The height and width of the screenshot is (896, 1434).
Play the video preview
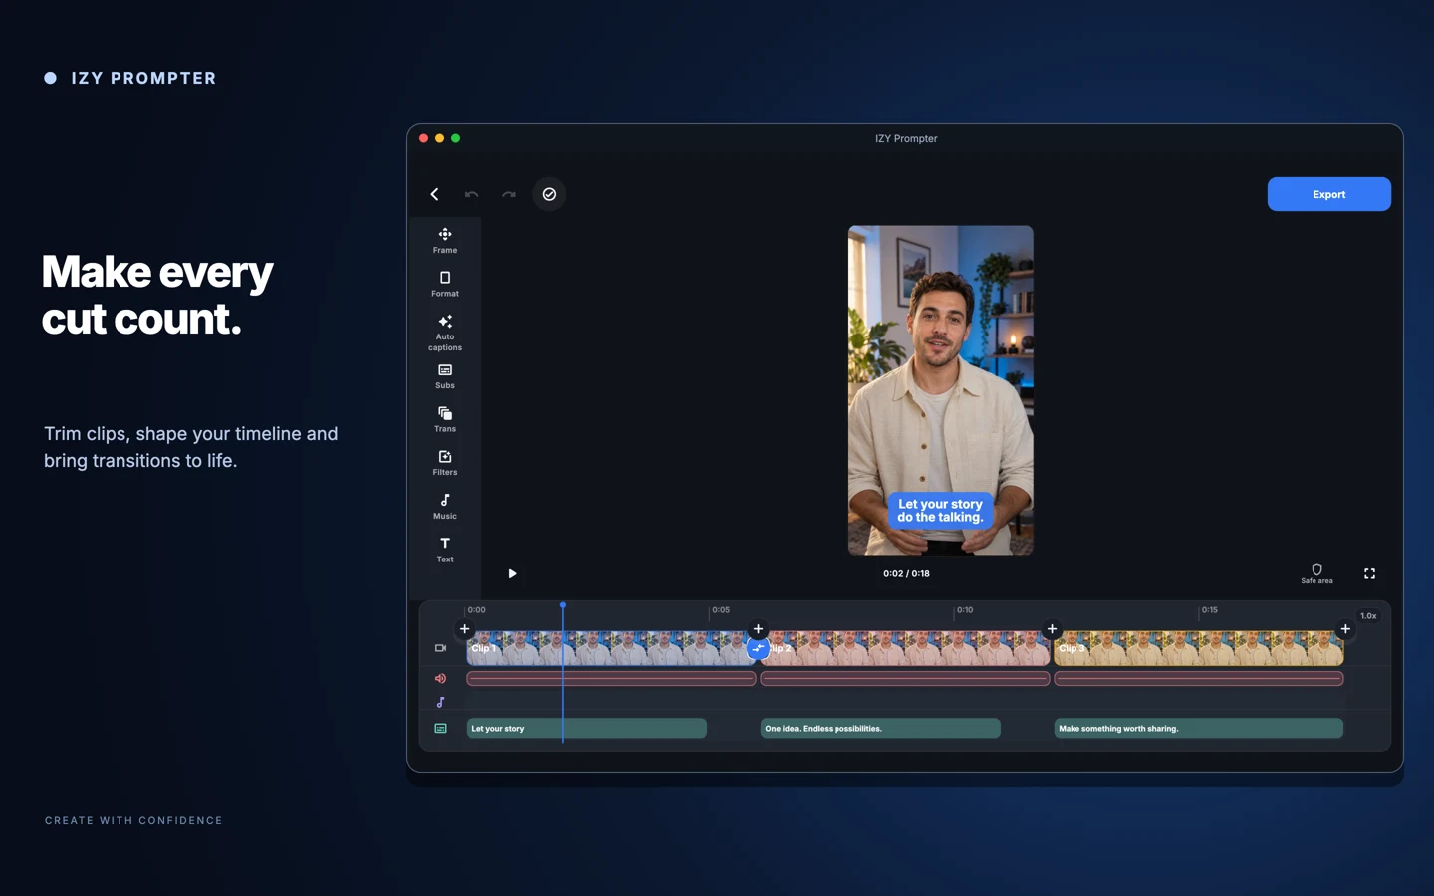tap(512, 573)
